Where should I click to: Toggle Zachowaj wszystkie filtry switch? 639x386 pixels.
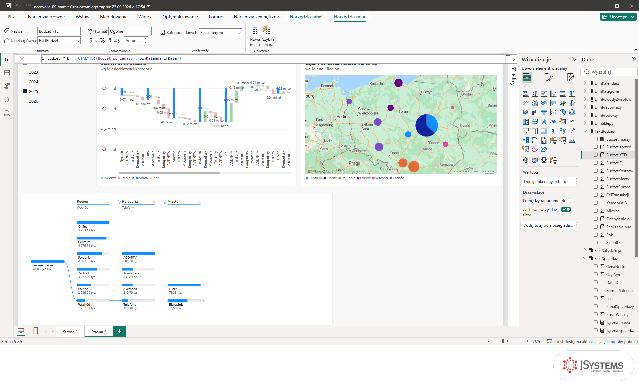click(x=566, y=209)
